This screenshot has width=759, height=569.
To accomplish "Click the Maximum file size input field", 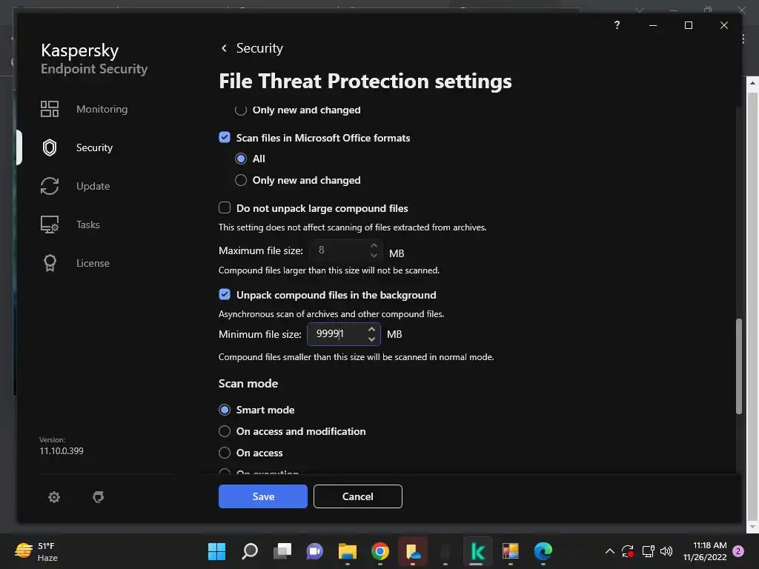I will point(346,250).
